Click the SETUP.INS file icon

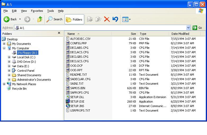pos(68,106)
